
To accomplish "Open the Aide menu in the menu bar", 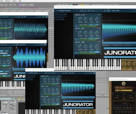I will tap(20, 1).
